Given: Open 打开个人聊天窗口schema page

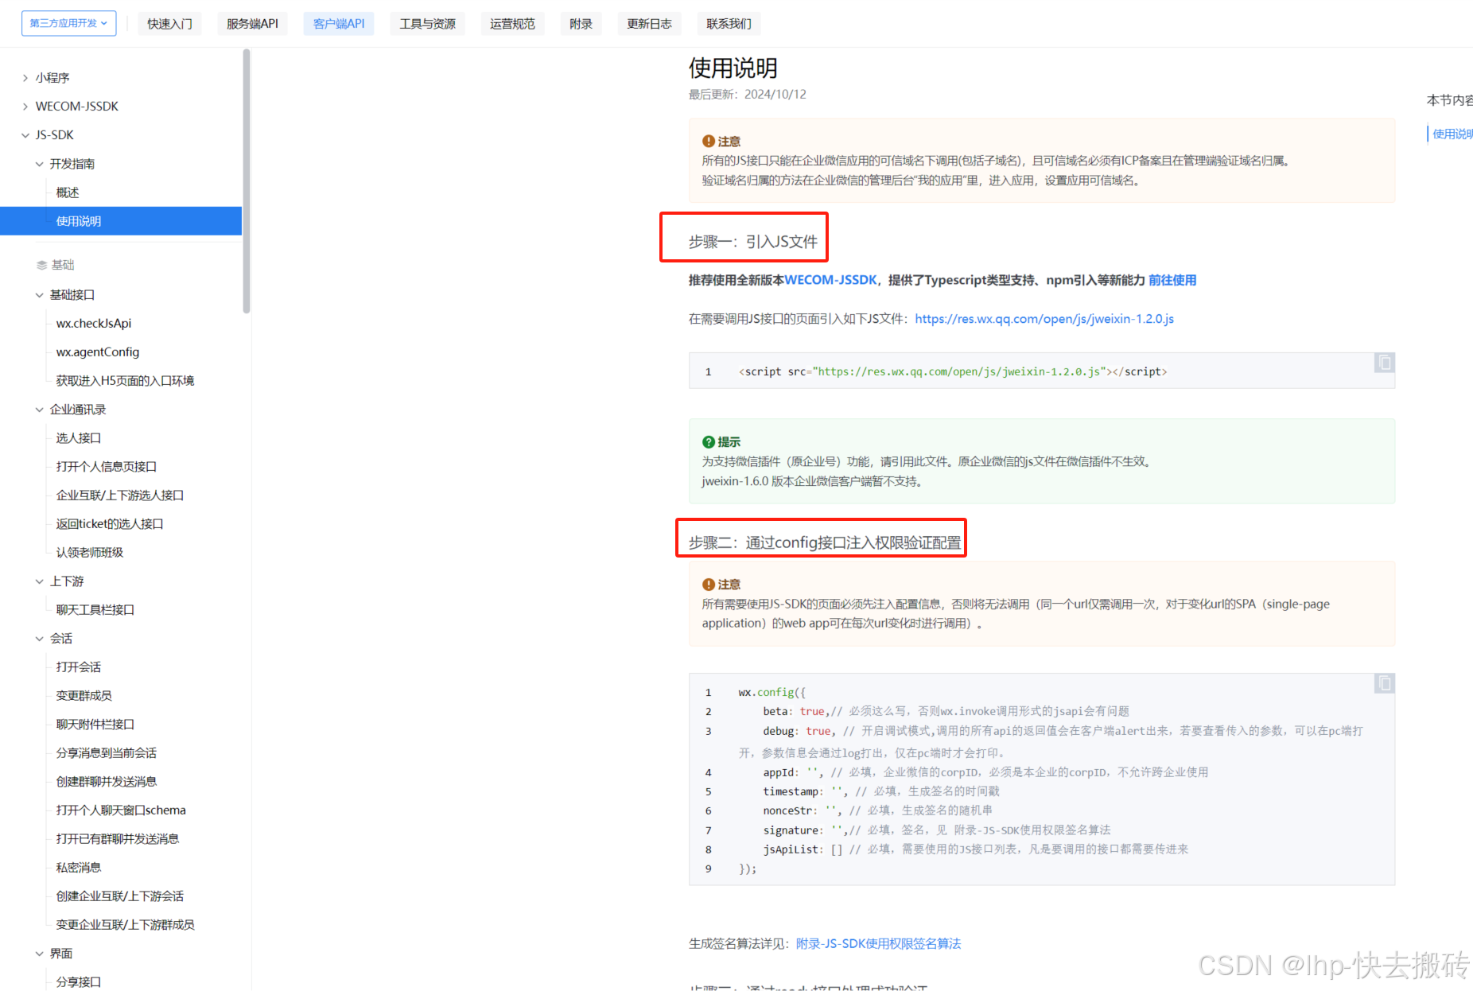Looking at the screenshot, I should click(x=121, y=810).
